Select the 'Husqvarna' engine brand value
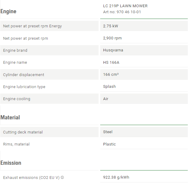The height and width of the screenshot is (184, 189). tap(113, 50)
